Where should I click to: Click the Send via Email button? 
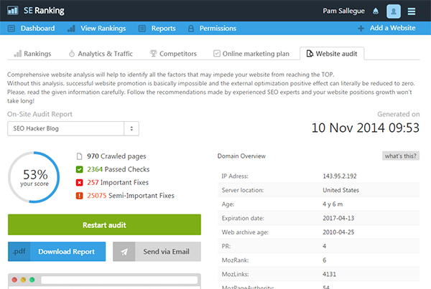tap(157, 252)
